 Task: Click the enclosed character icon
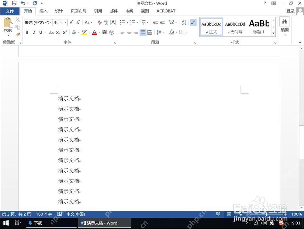(x=112, y=32)
